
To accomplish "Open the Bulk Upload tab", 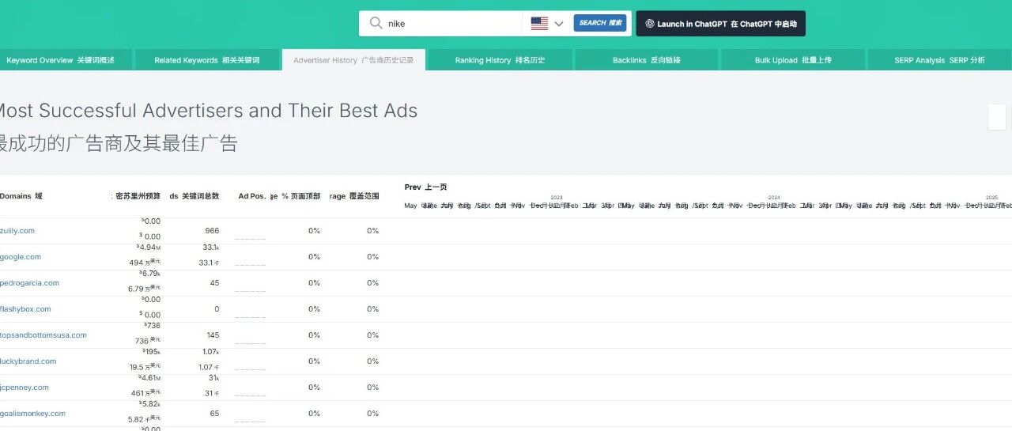I will pos(793,60).
